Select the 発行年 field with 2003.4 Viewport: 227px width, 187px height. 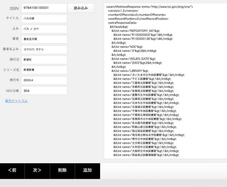[44, 81]
